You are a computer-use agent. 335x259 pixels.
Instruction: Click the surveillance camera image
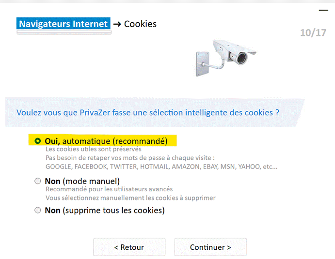tap(226, 58)
